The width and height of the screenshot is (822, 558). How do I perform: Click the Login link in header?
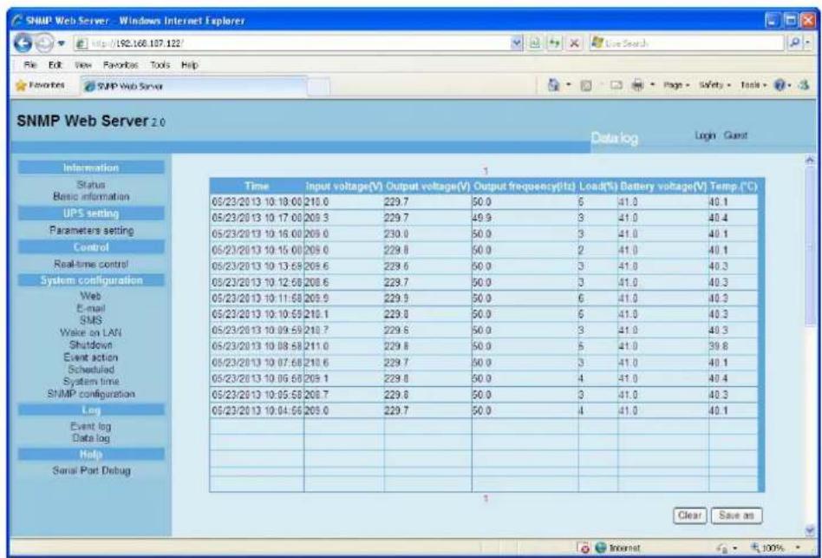[705, 135]
